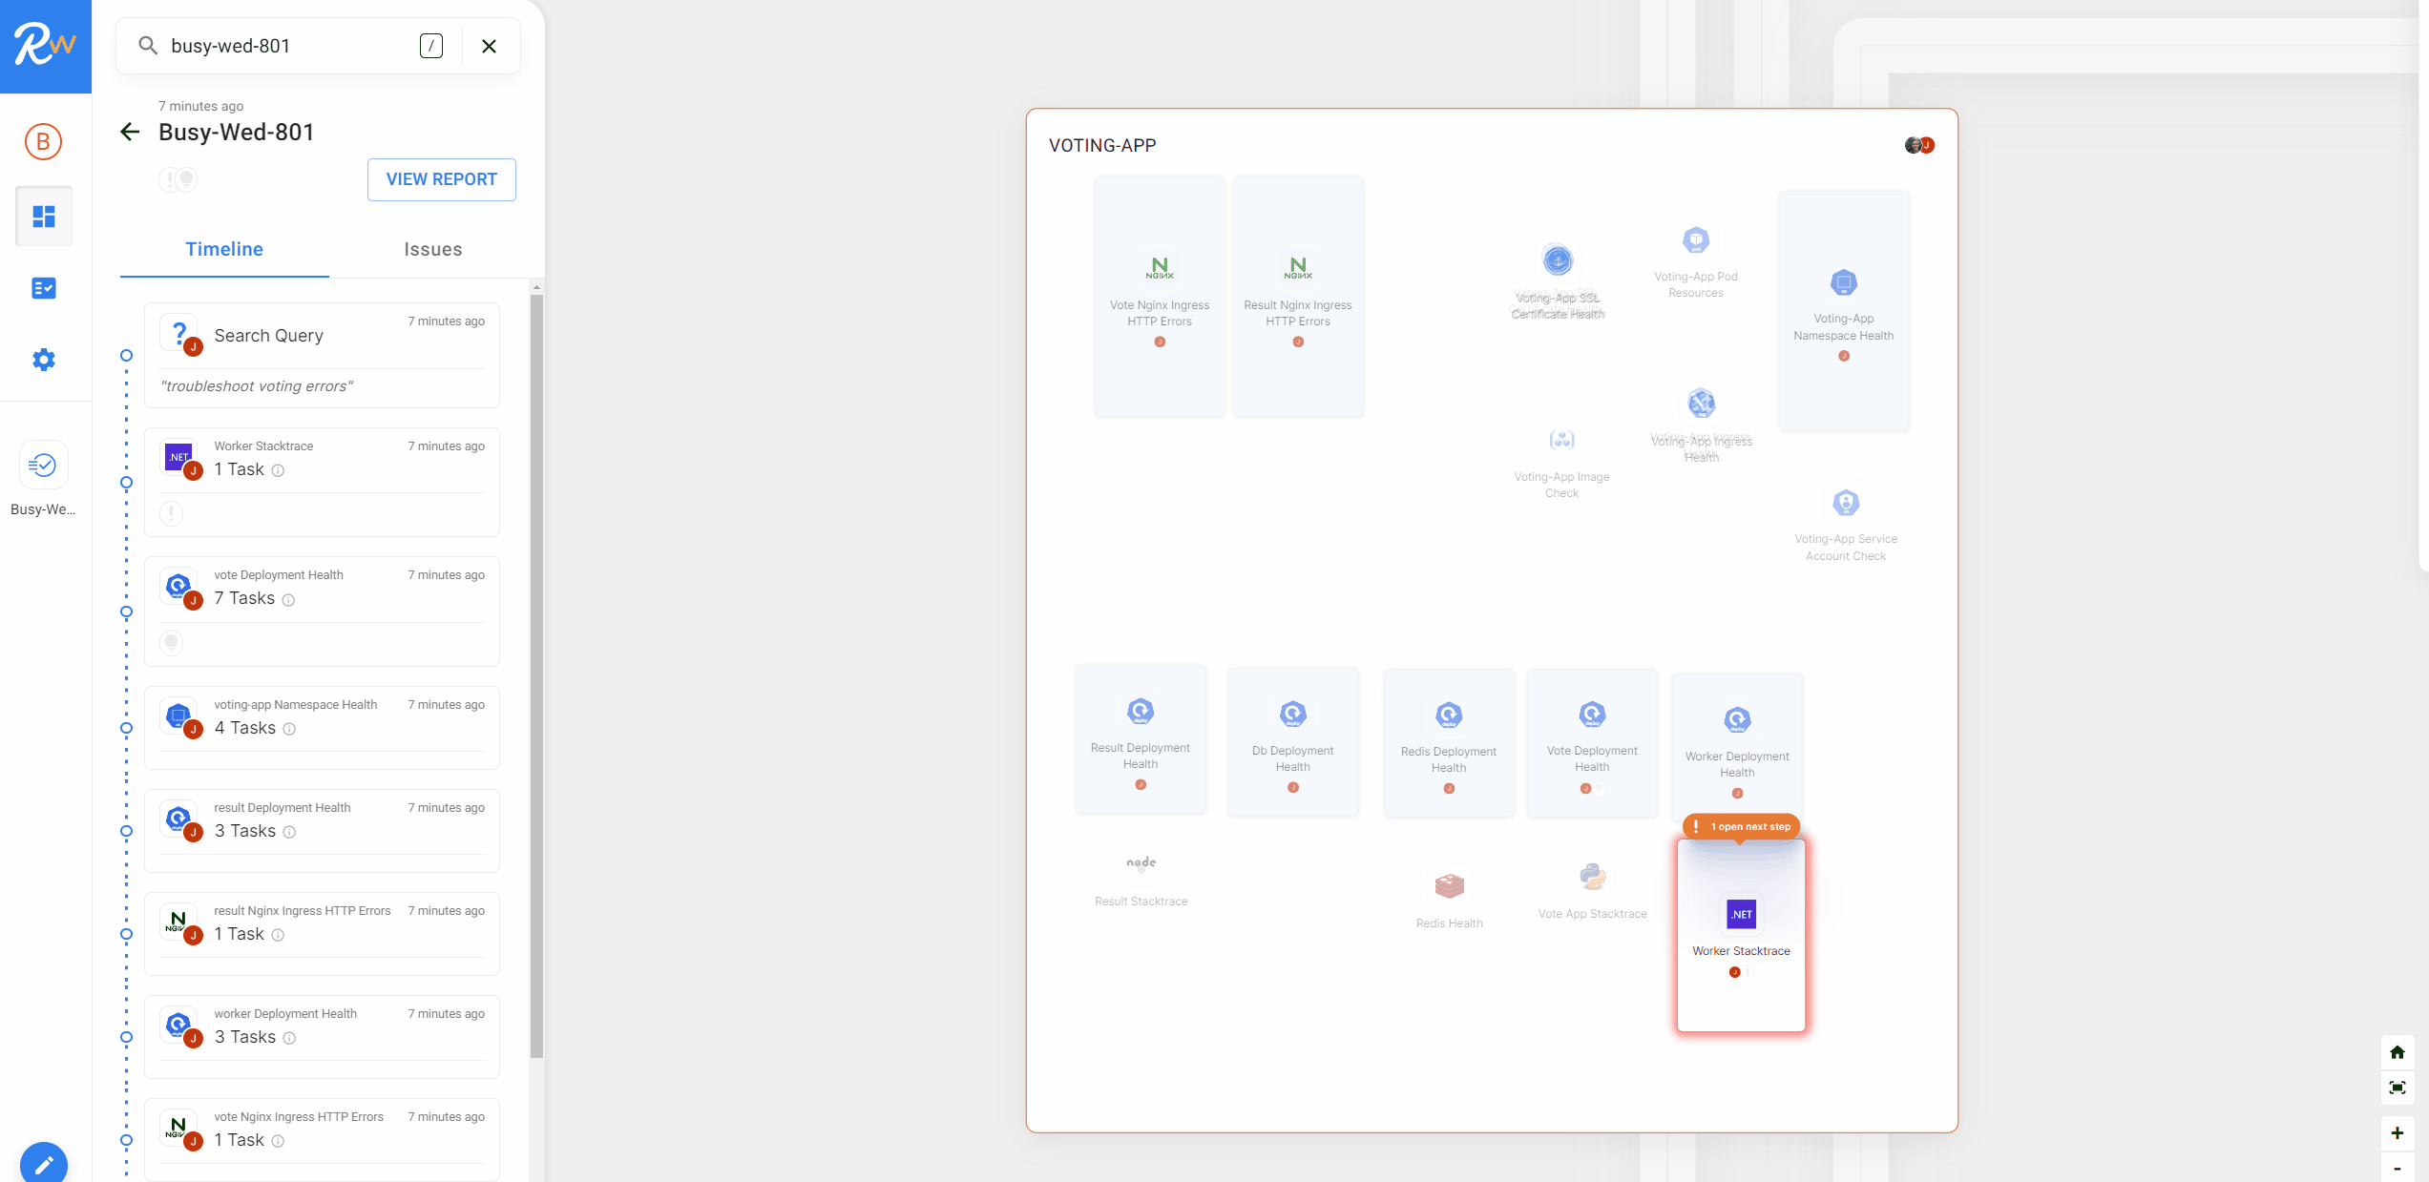The height and width of the screenshot is (1182, 2429).
Task: Open the settings gear in sidebar
Action: (x=44, y=360)
